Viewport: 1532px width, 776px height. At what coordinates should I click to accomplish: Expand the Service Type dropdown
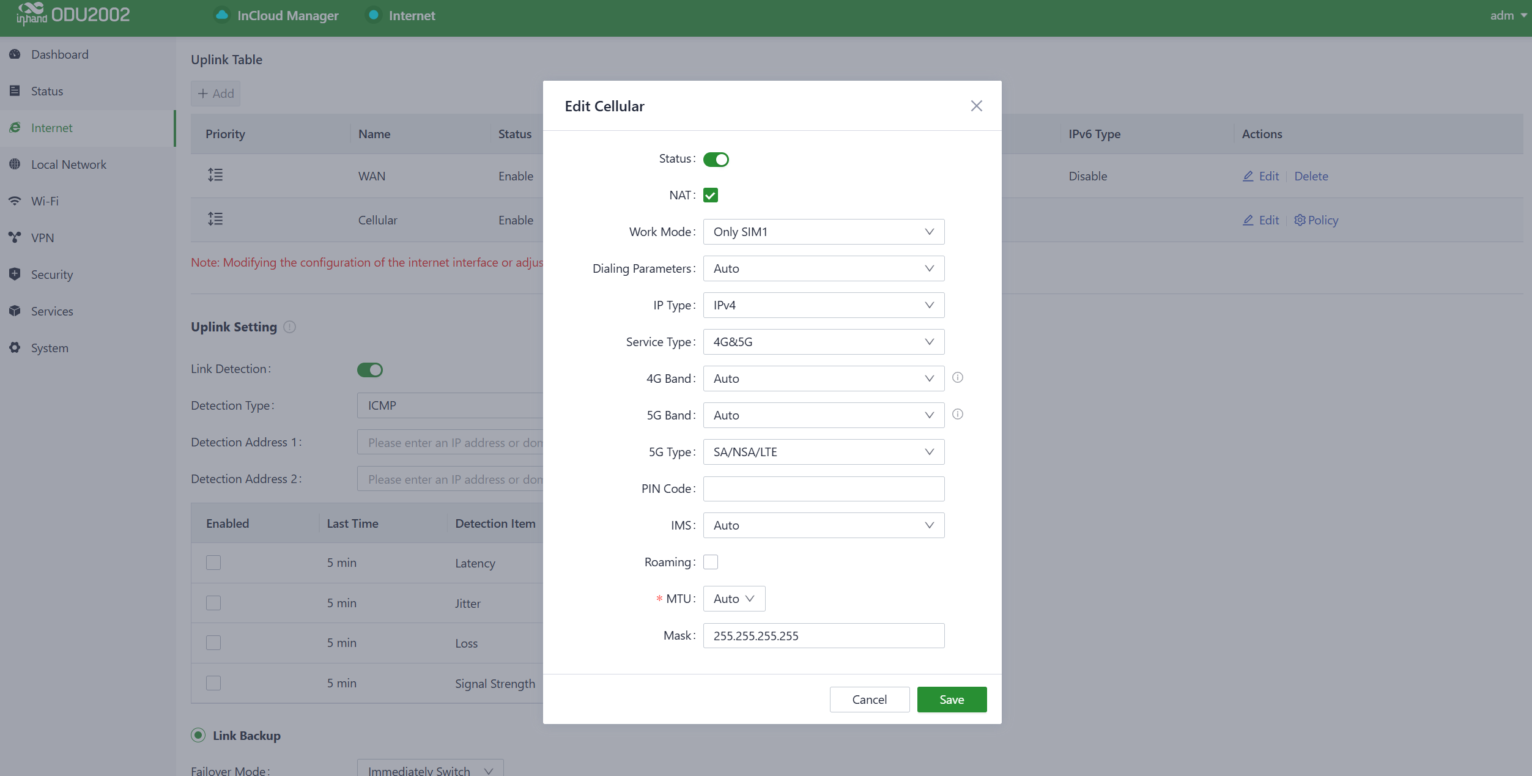(x=823, y=342)
